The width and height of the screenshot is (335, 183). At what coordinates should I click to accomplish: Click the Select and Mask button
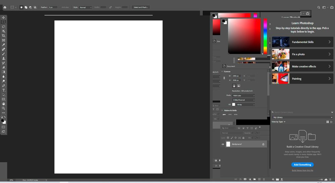[x=141, y=7]
